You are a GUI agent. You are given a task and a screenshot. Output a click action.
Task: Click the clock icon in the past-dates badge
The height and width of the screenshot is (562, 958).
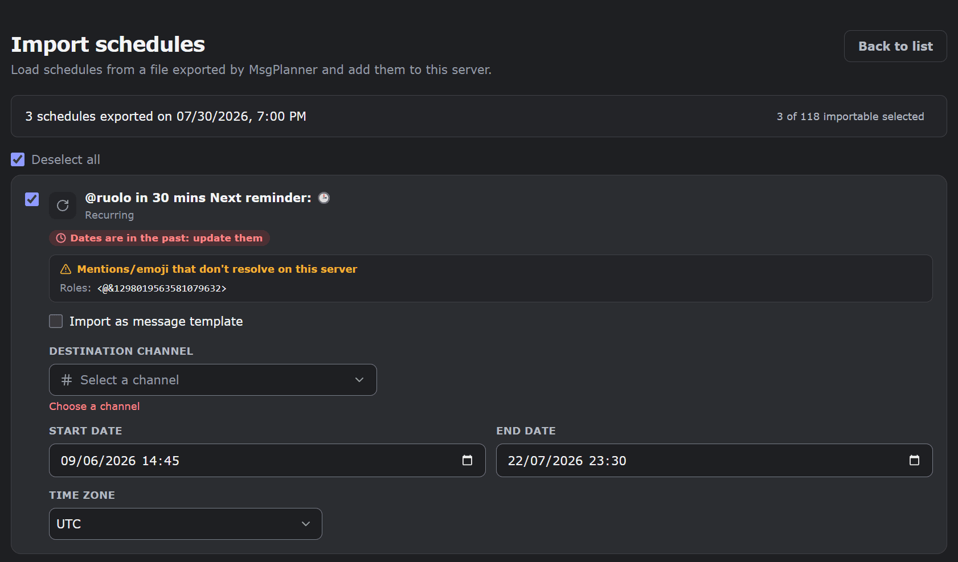coord(61,238)
